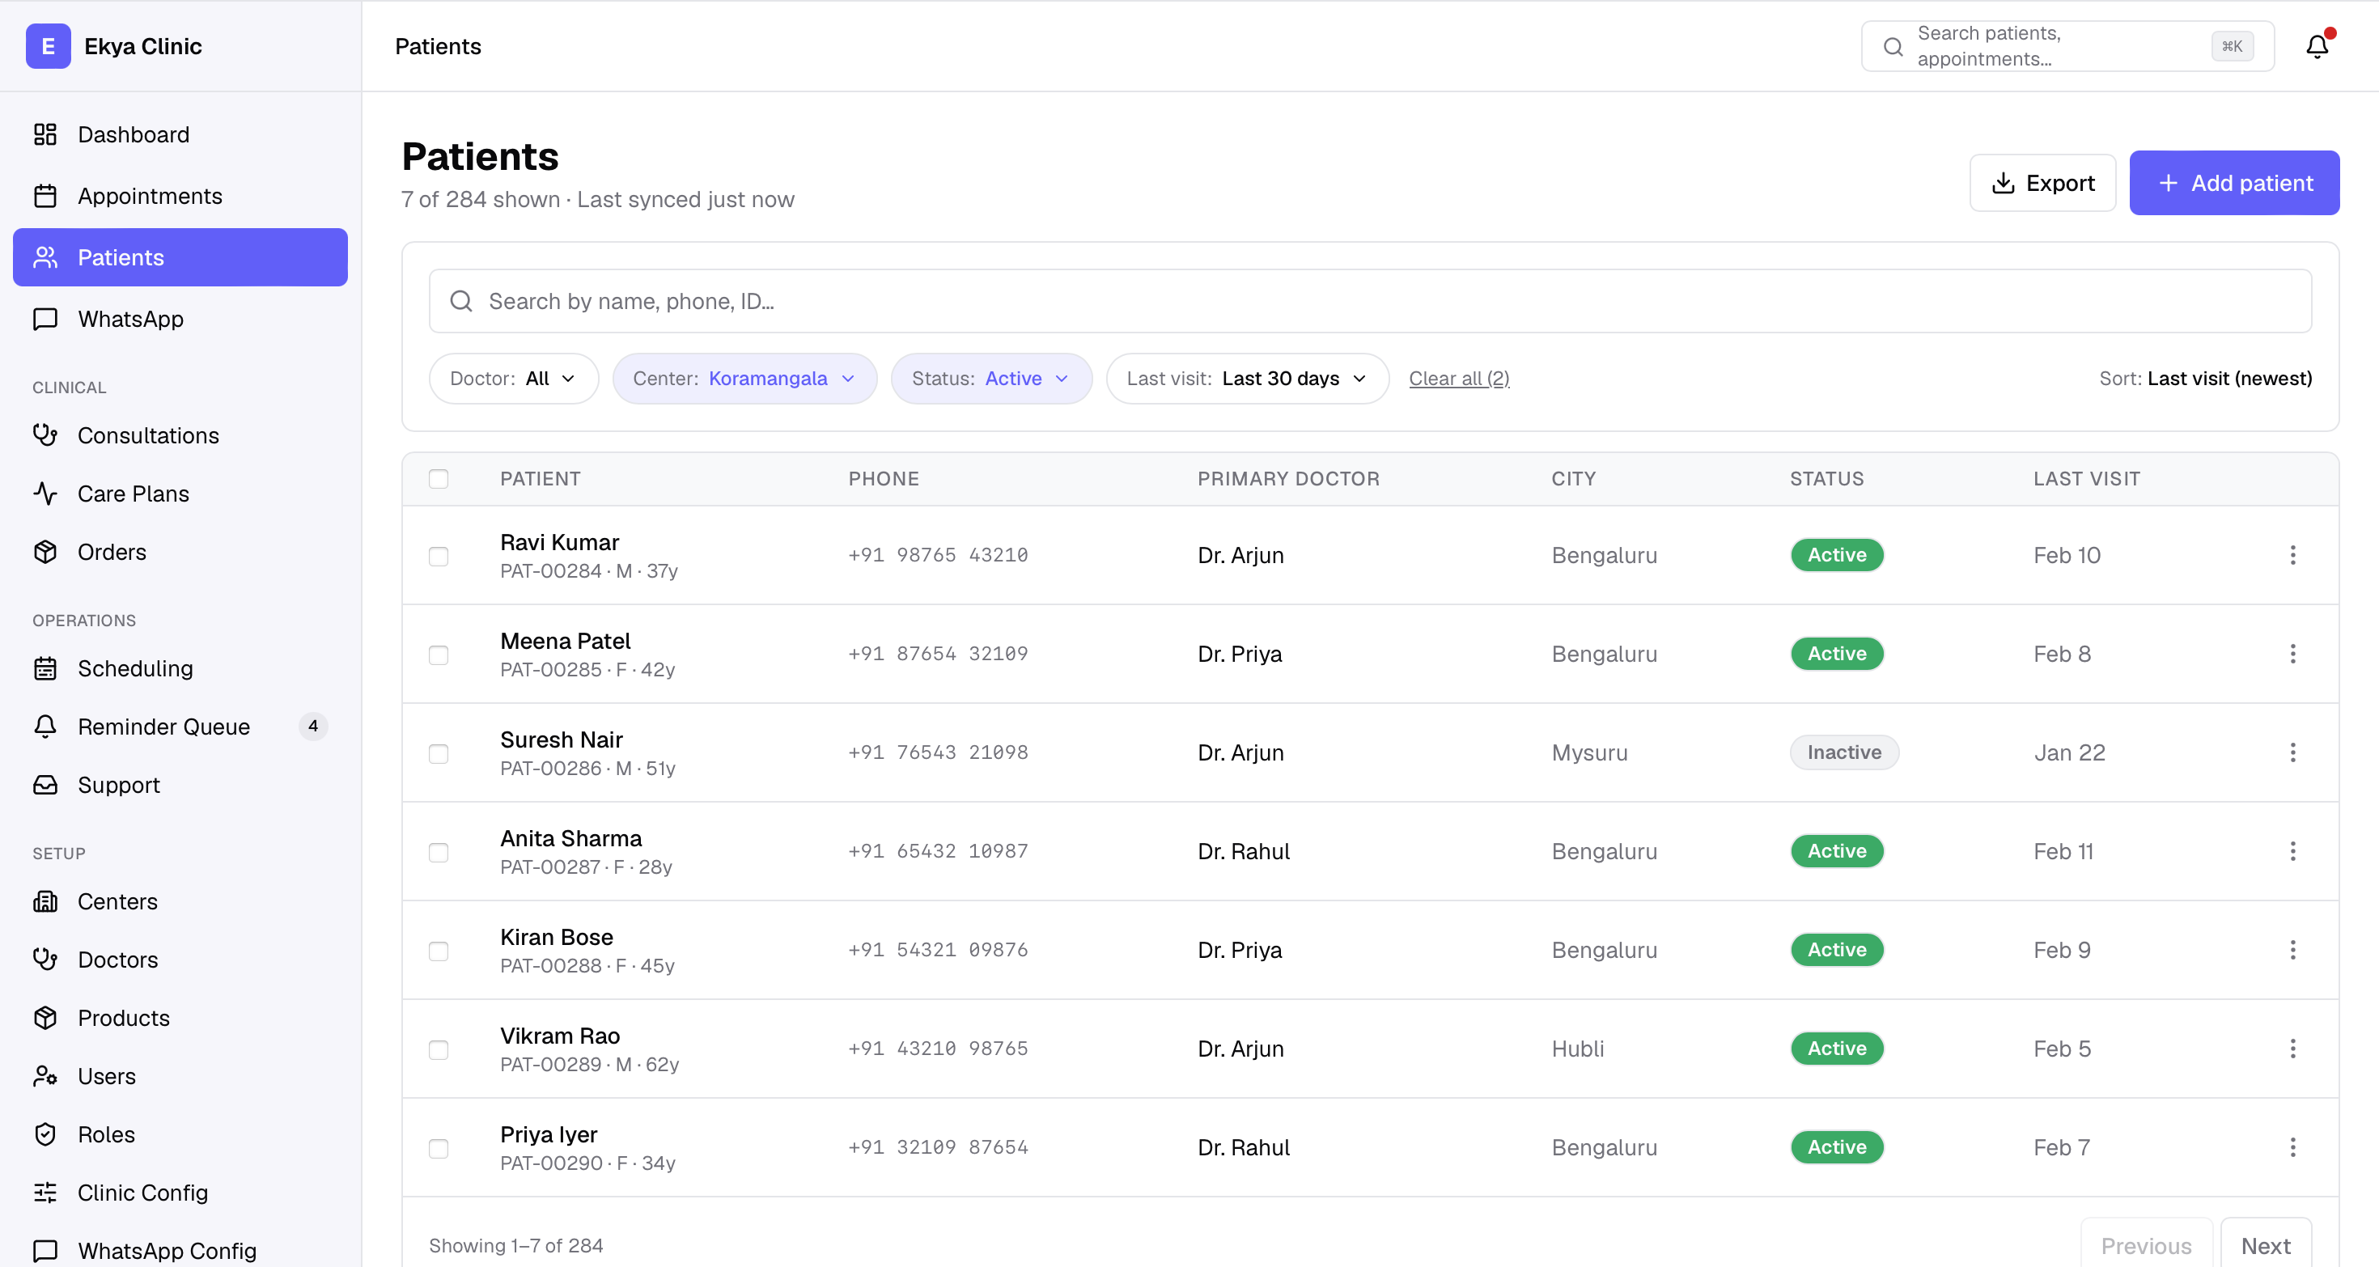Screen dimensions: 2379x1267
Task: Expand the Doctor filter dropdown
Action: point(514,379)
